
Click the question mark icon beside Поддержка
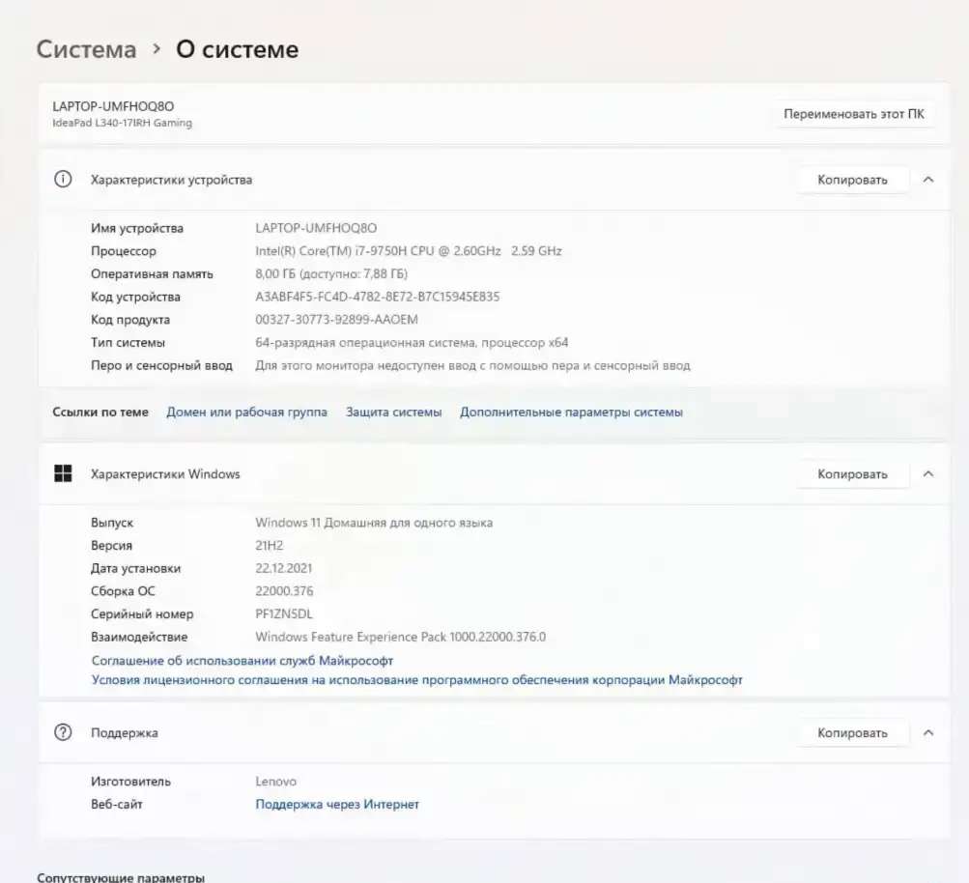[x=63, y=732]
